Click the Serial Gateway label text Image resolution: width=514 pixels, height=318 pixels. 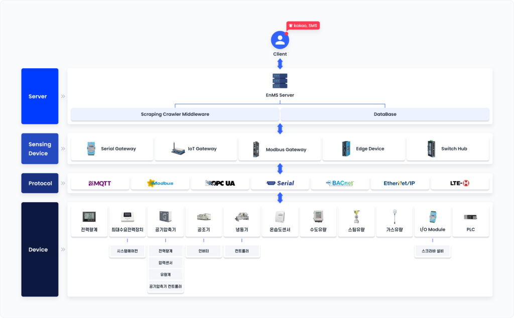click(x=118, y=148)
